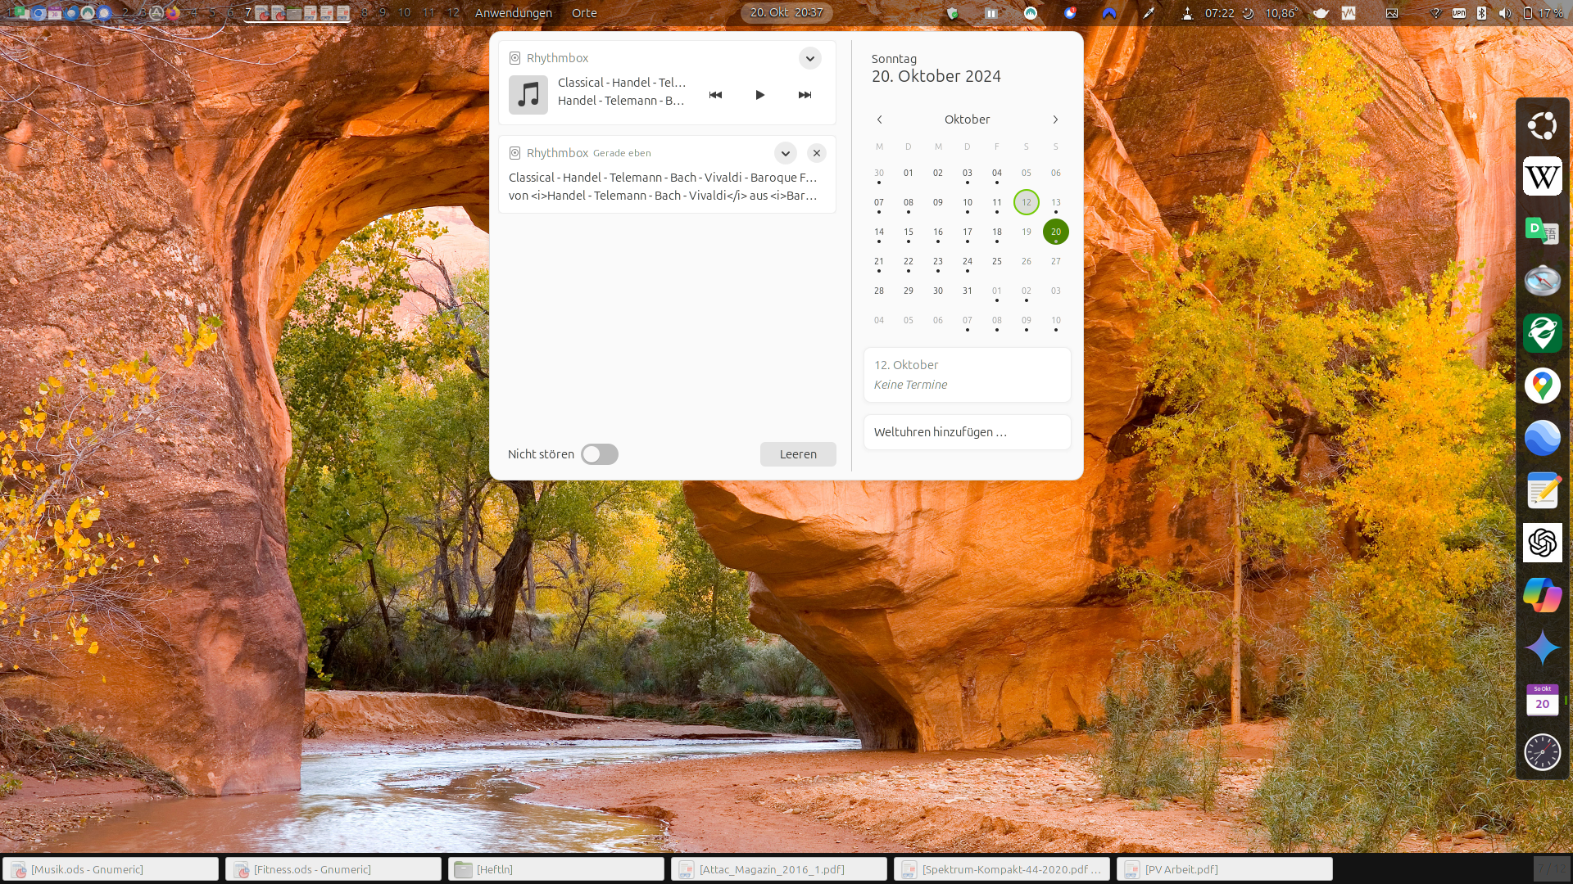This screenshot has width=1573, height=884.
Task: Toggle the Nicht stören switch
Action: point(600,454)
